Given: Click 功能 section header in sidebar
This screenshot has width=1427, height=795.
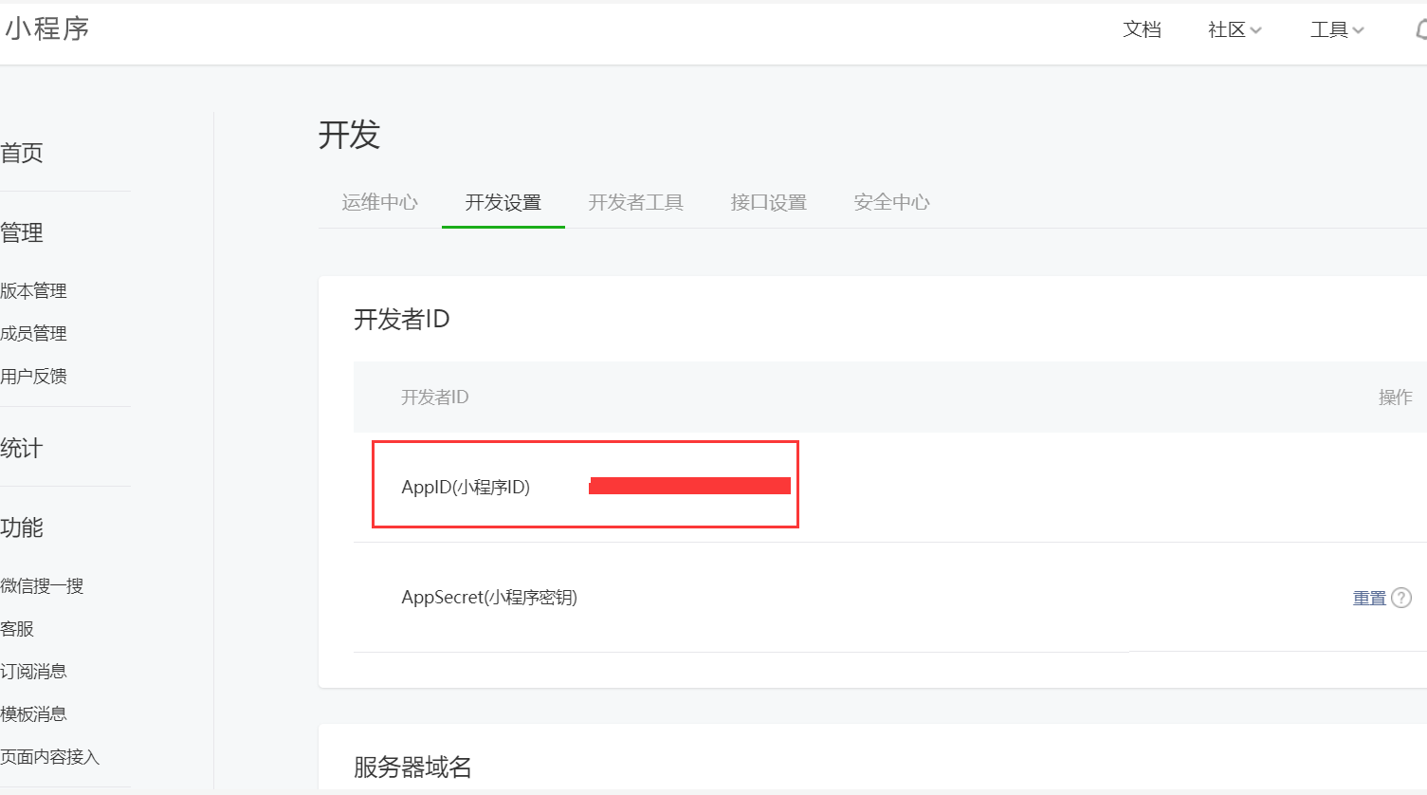Looking at the screenshot, I should coord(22,527).
